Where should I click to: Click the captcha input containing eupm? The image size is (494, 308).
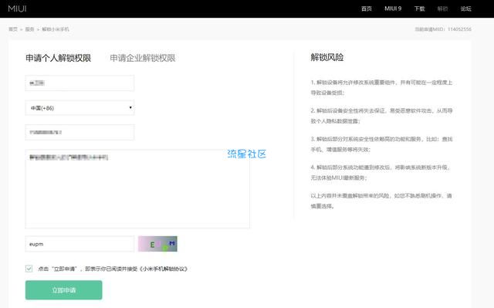(x=80, y=244)
